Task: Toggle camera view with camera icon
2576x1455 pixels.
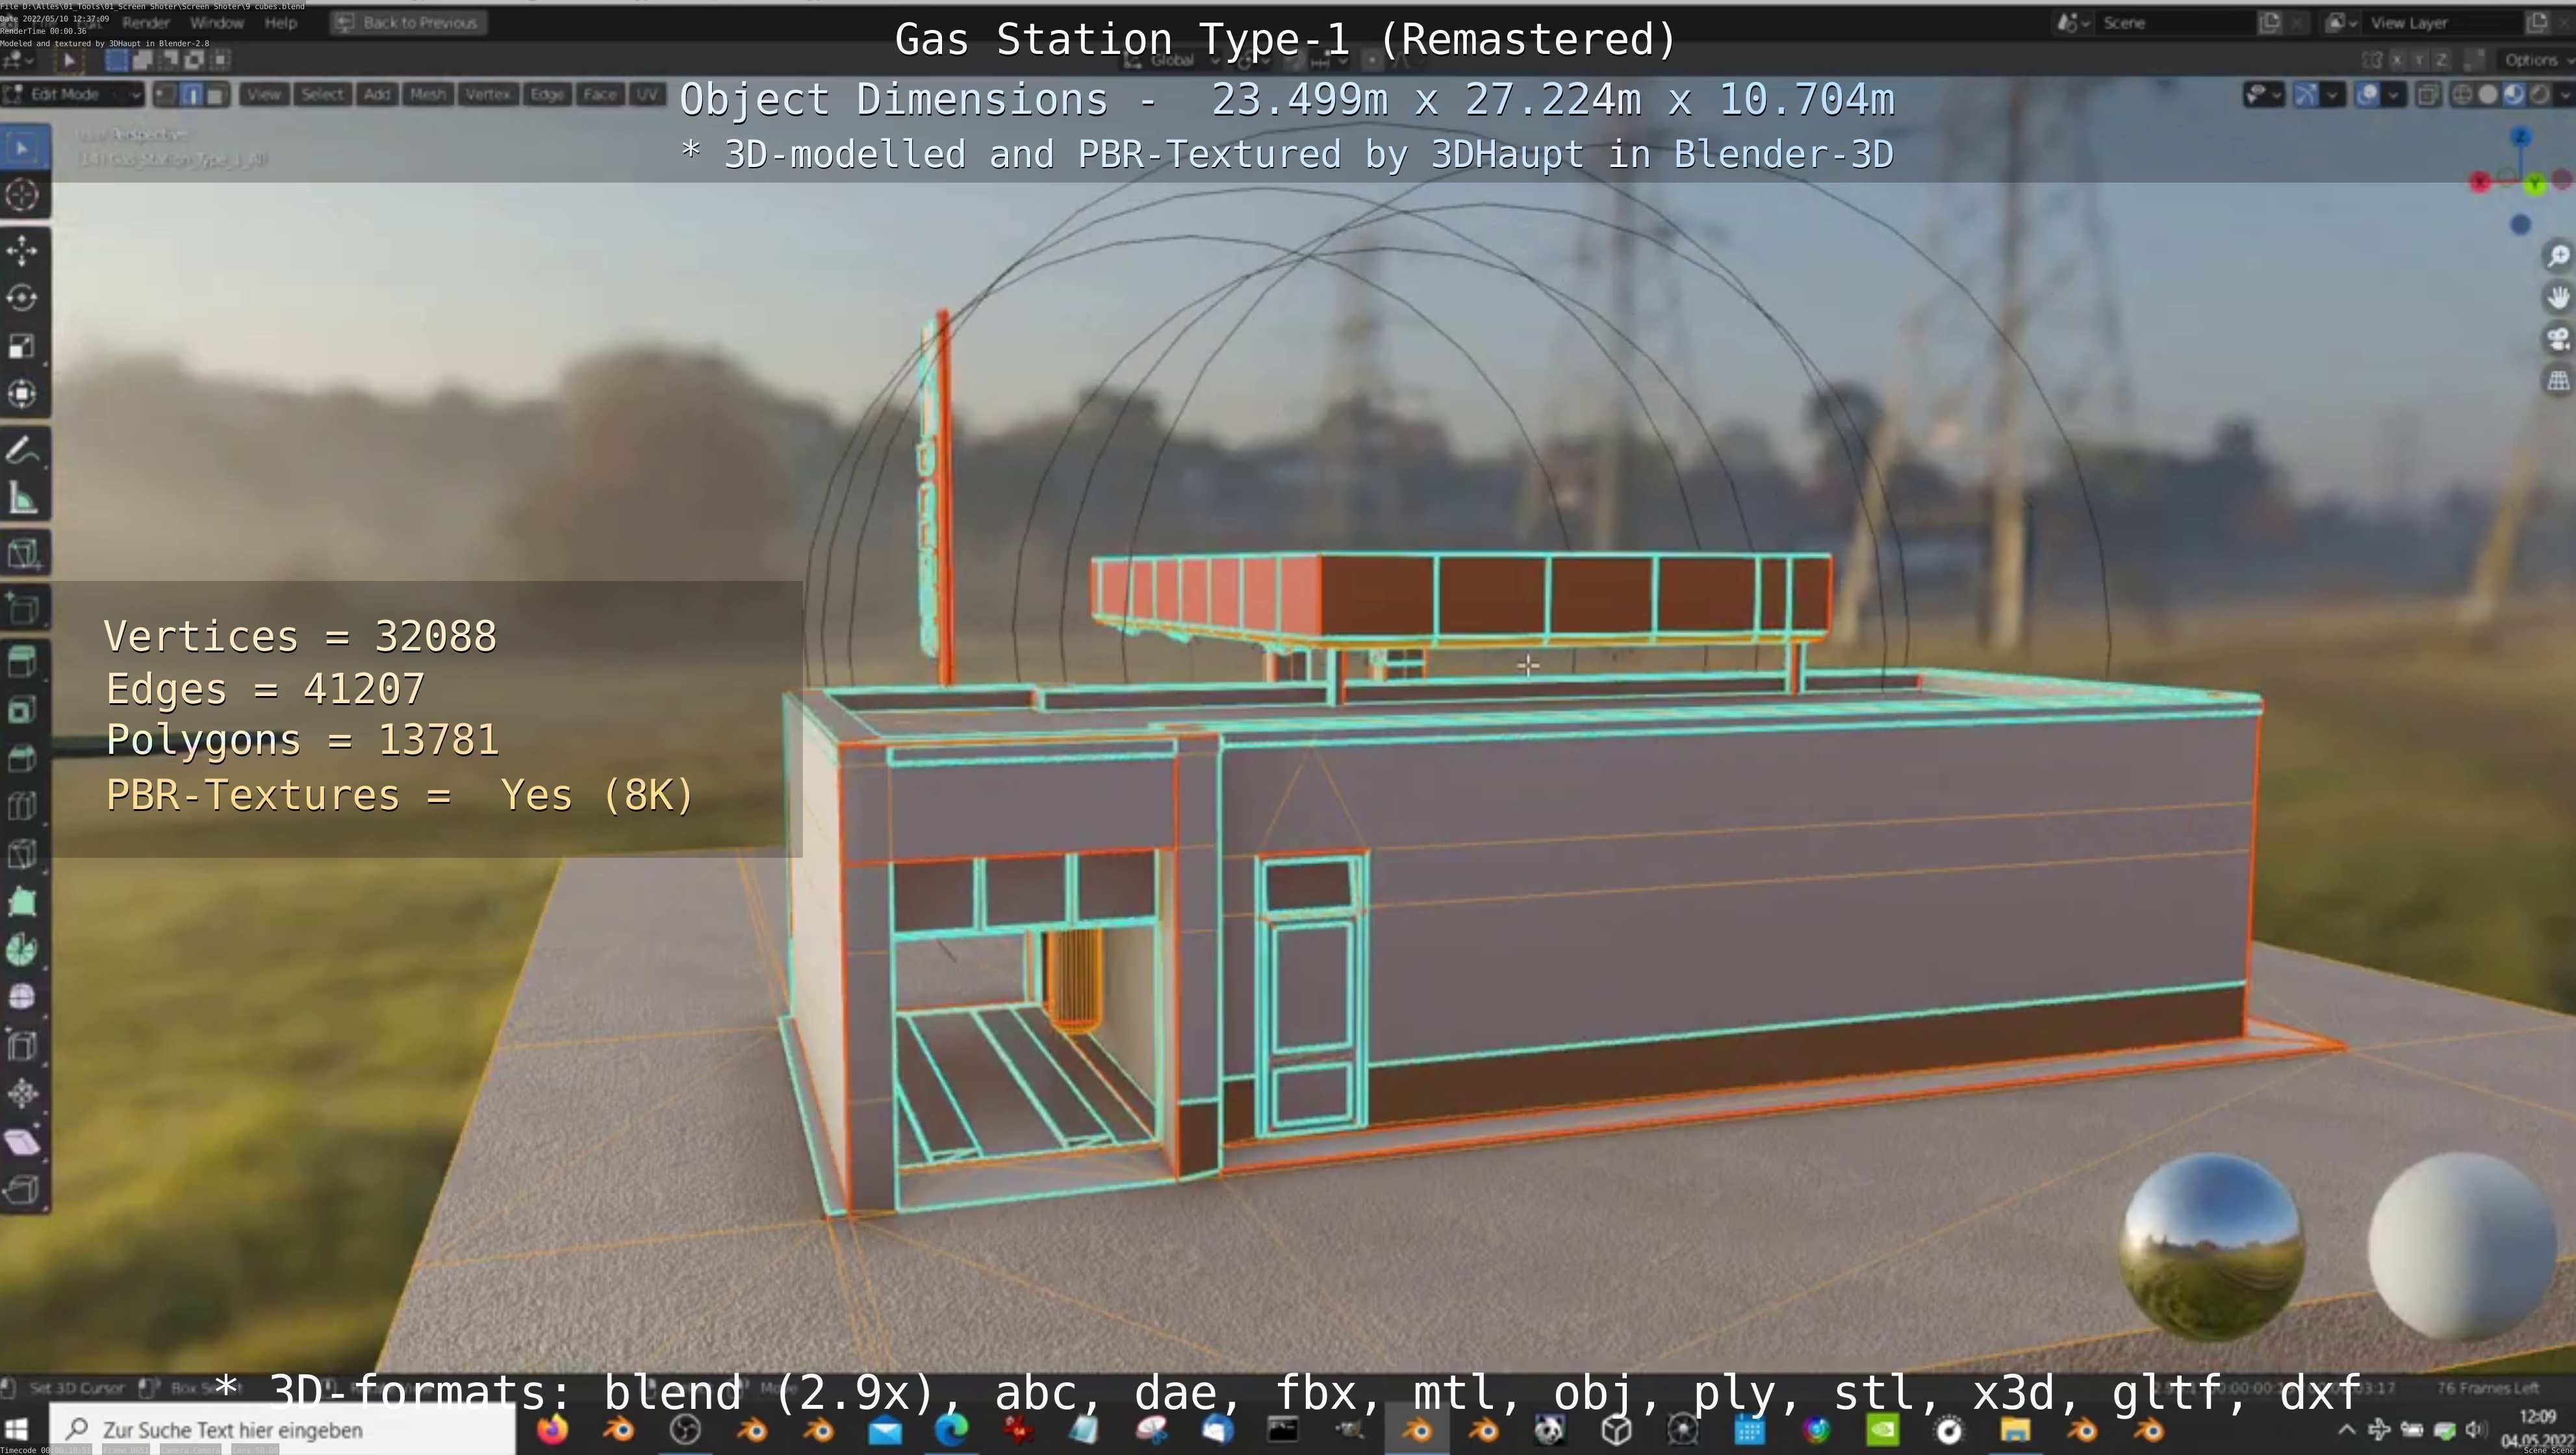Action: (2557, 339)
